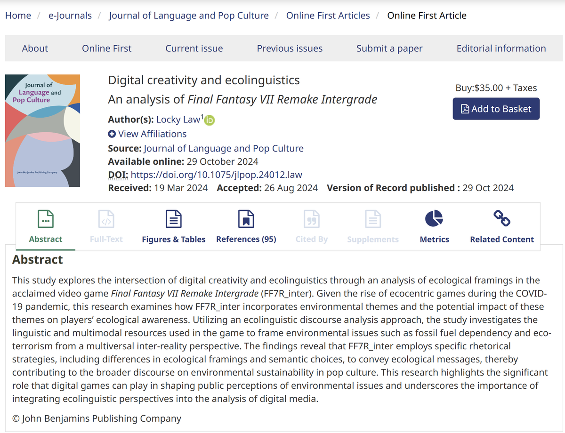Open the Editorial information menu item
The image size is (565, 433).
click(501, 48)
